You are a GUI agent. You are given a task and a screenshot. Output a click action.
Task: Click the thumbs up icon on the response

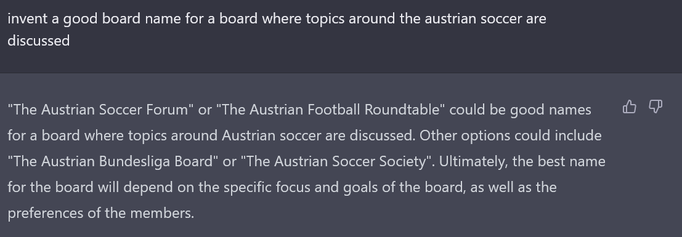[x=630, y=106]
